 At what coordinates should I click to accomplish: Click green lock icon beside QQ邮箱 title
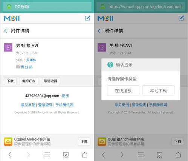click(9, 6)
